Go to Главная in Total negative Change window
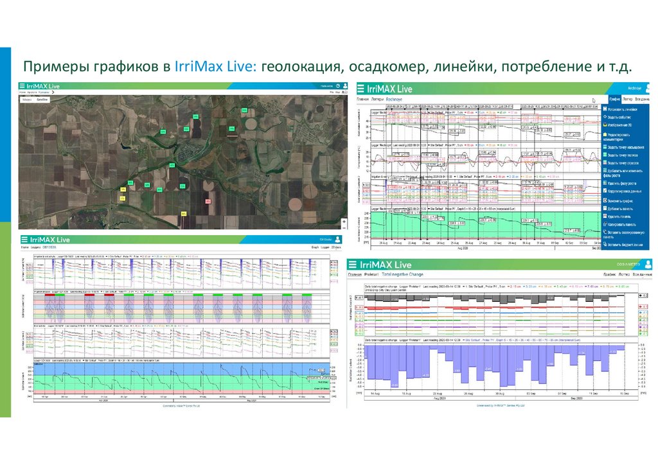This screenshot has width=658, height=465. click(x=355, y=275)
